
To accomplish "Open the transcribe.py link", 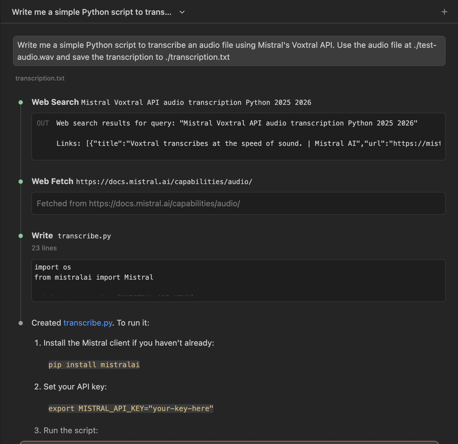I will coord(87,323).
